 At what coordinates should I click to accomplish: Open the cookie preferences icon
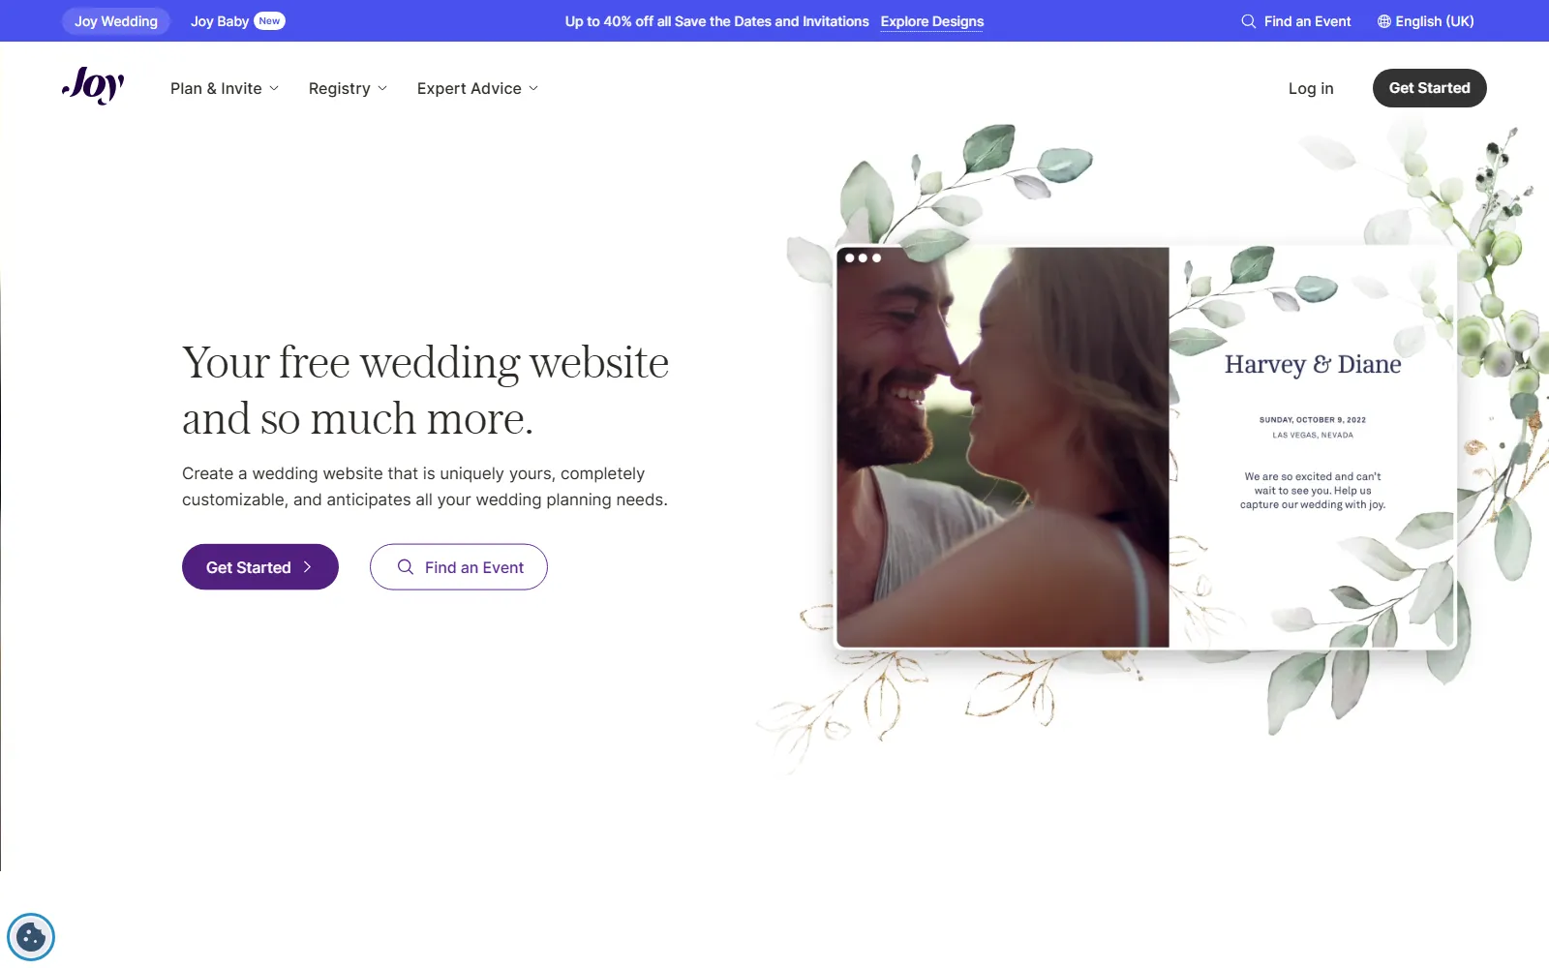(31, 937)
